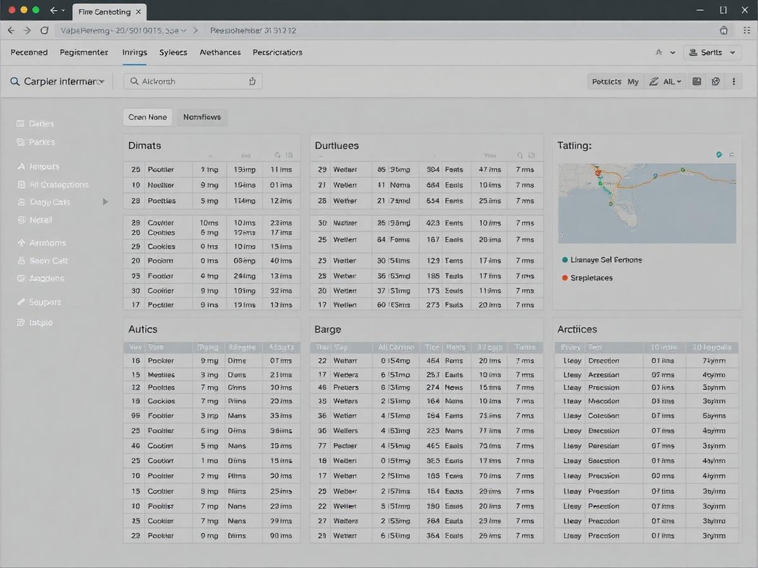Click the search icon in Durtluees panel header

click(x=520, y=155)
